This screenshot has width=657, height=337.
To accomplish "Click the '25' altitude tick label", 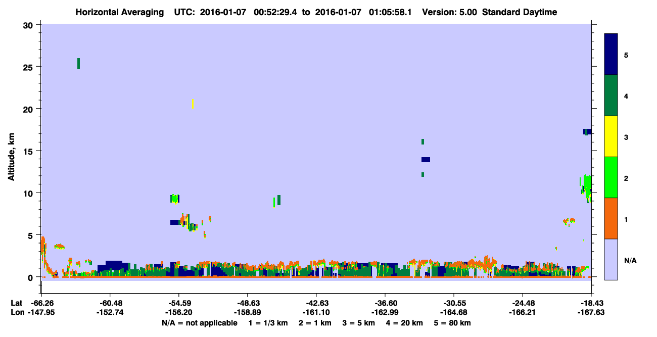I will coord(29,67).
